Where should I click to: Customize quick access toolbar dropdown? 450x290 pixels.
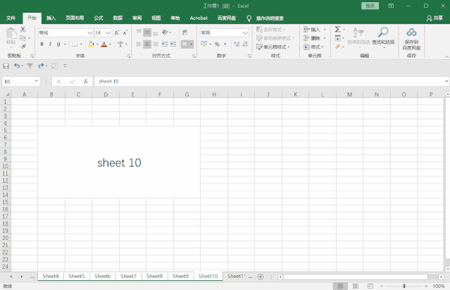click(65, 66)
